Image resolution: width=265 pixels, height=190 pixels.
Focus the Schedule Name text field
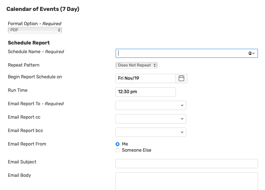181,53
